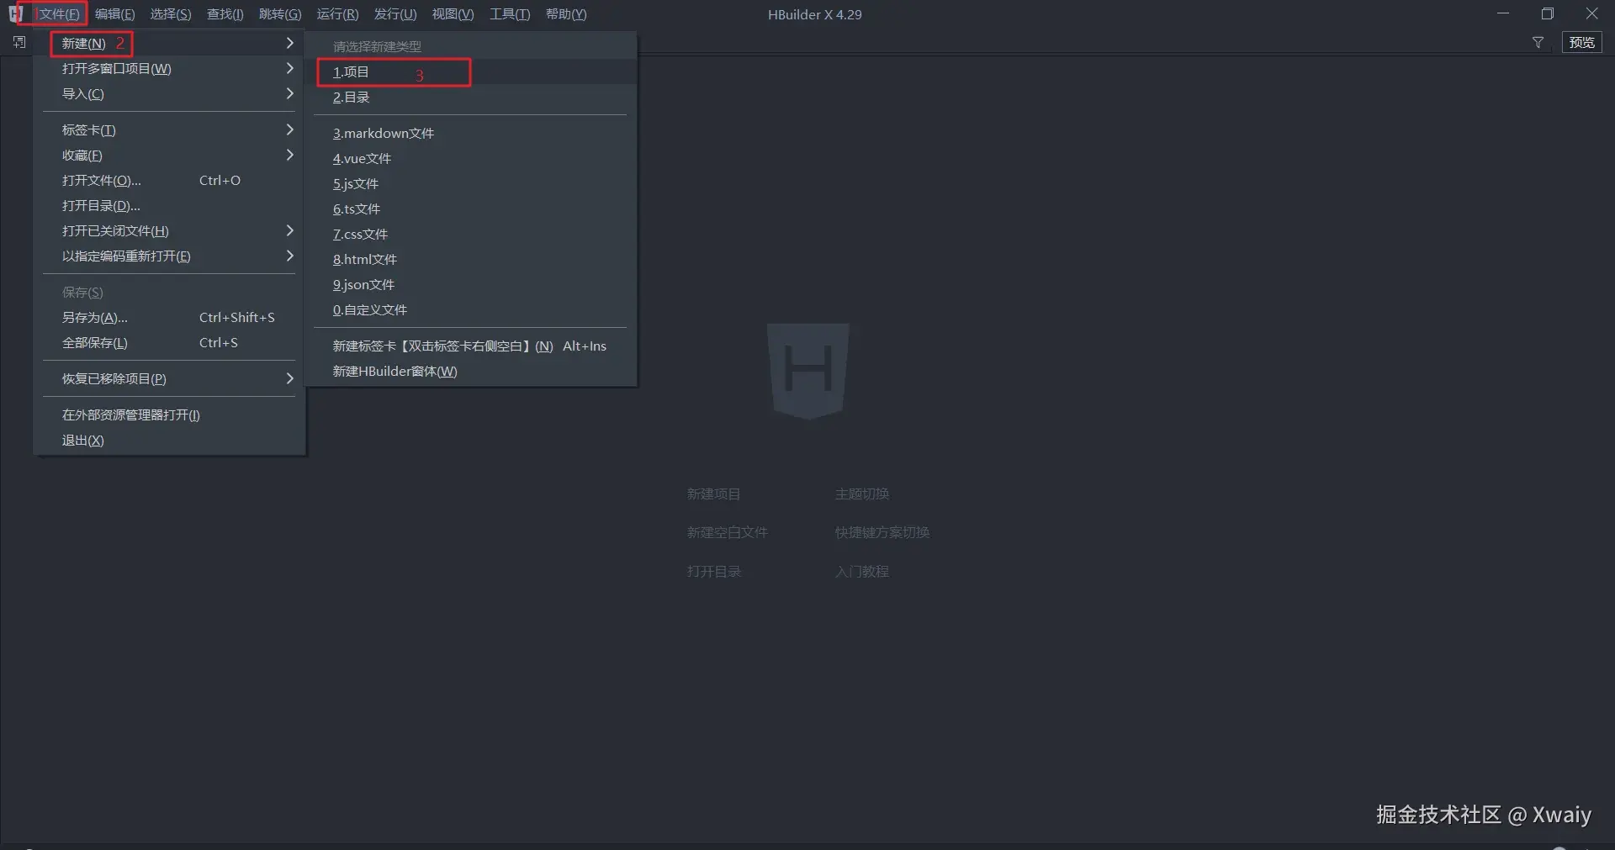The width and height of the screenshot is (1615, 850).
Task: Click 新建空白文件 welcome link
Action: [x=727, y=532]
